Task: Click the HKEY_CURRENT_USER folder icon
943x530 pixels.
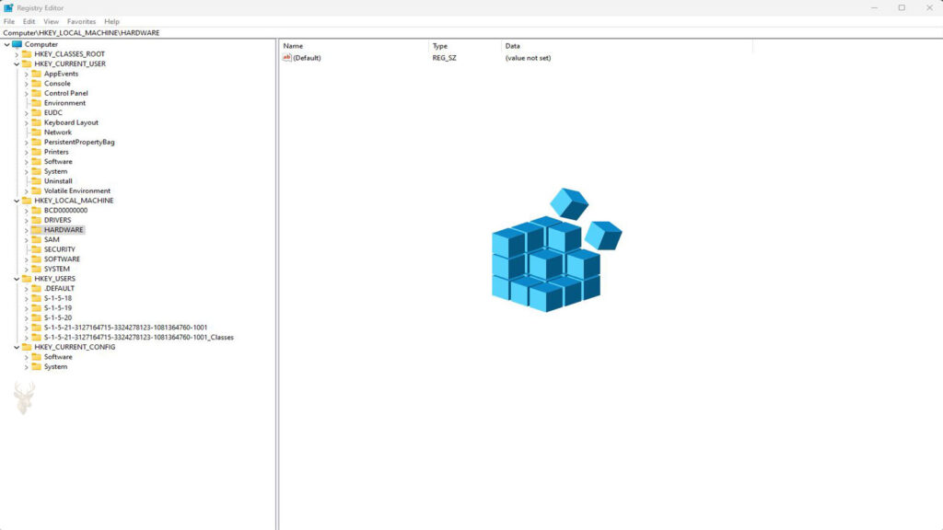Action: [27, 63]
